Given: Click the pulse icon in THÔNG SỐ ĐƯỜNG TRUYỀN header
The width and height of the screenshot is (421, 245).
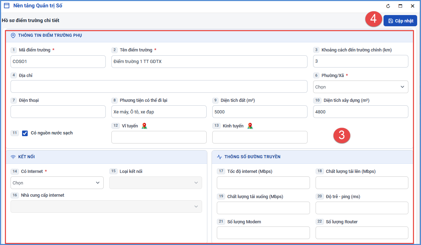Looking at the screenshot, I should pos(219,157).
